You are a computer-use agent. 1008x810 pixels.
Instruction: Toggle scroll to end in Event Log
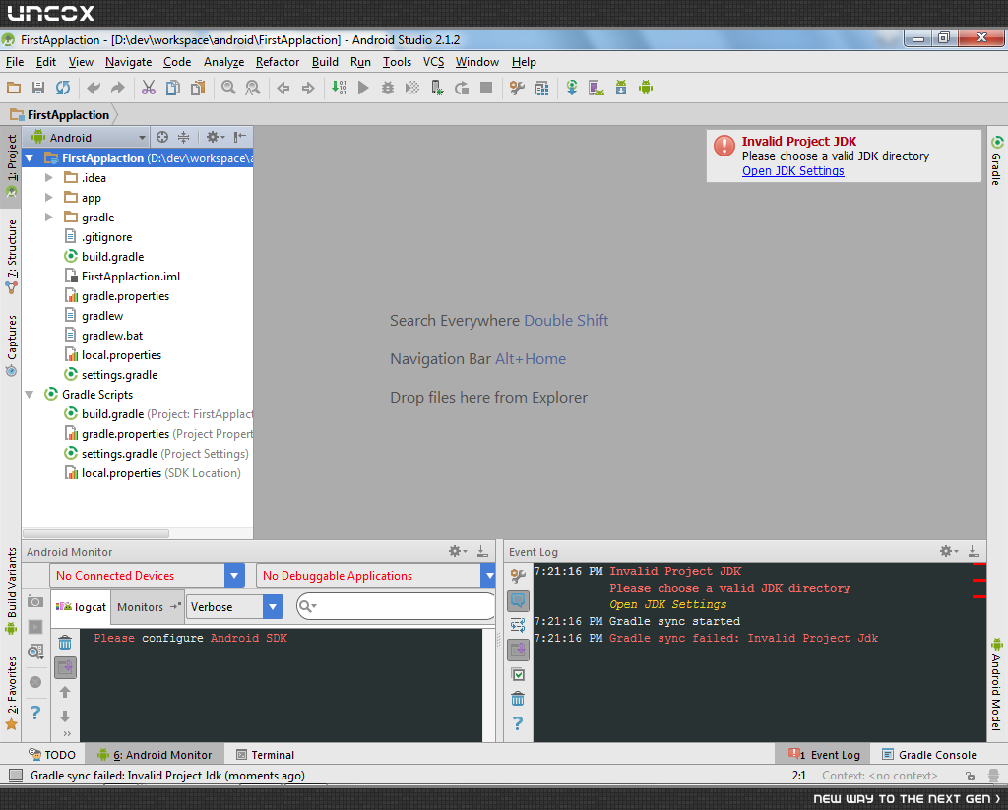[518, 650]
